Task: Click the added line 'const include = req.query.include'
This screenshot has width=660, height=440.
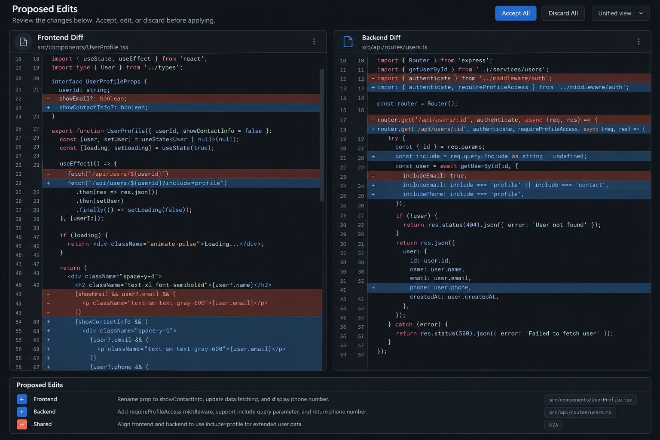Action: pyautogui.click(x=509, y=156)
